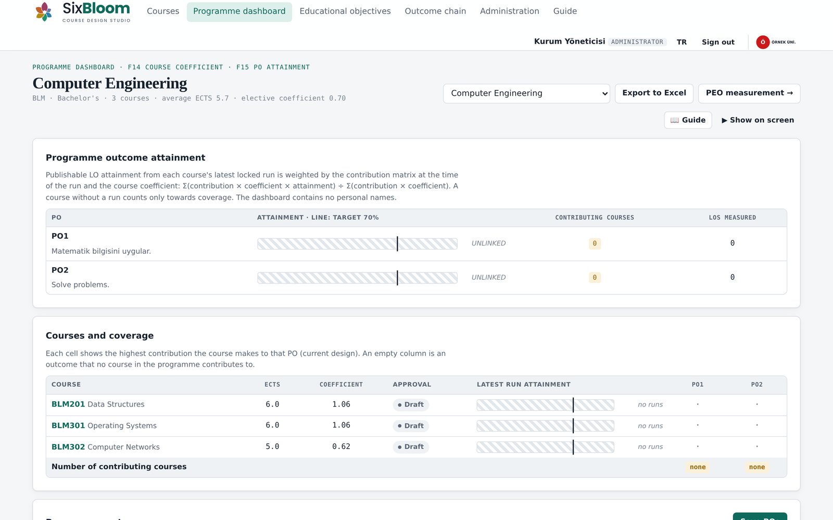Viewport: 833px width, 520px height.
Task: Switch language to TR
Action: tap(681, 42)
